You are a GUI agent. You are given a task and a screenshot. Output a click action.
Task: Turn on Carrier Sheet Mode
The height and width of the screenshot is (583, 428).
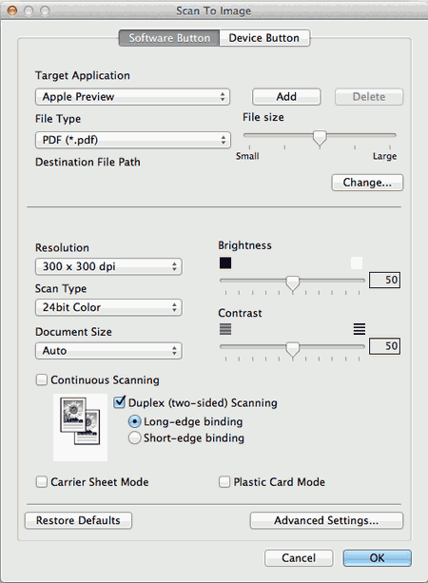42,482
